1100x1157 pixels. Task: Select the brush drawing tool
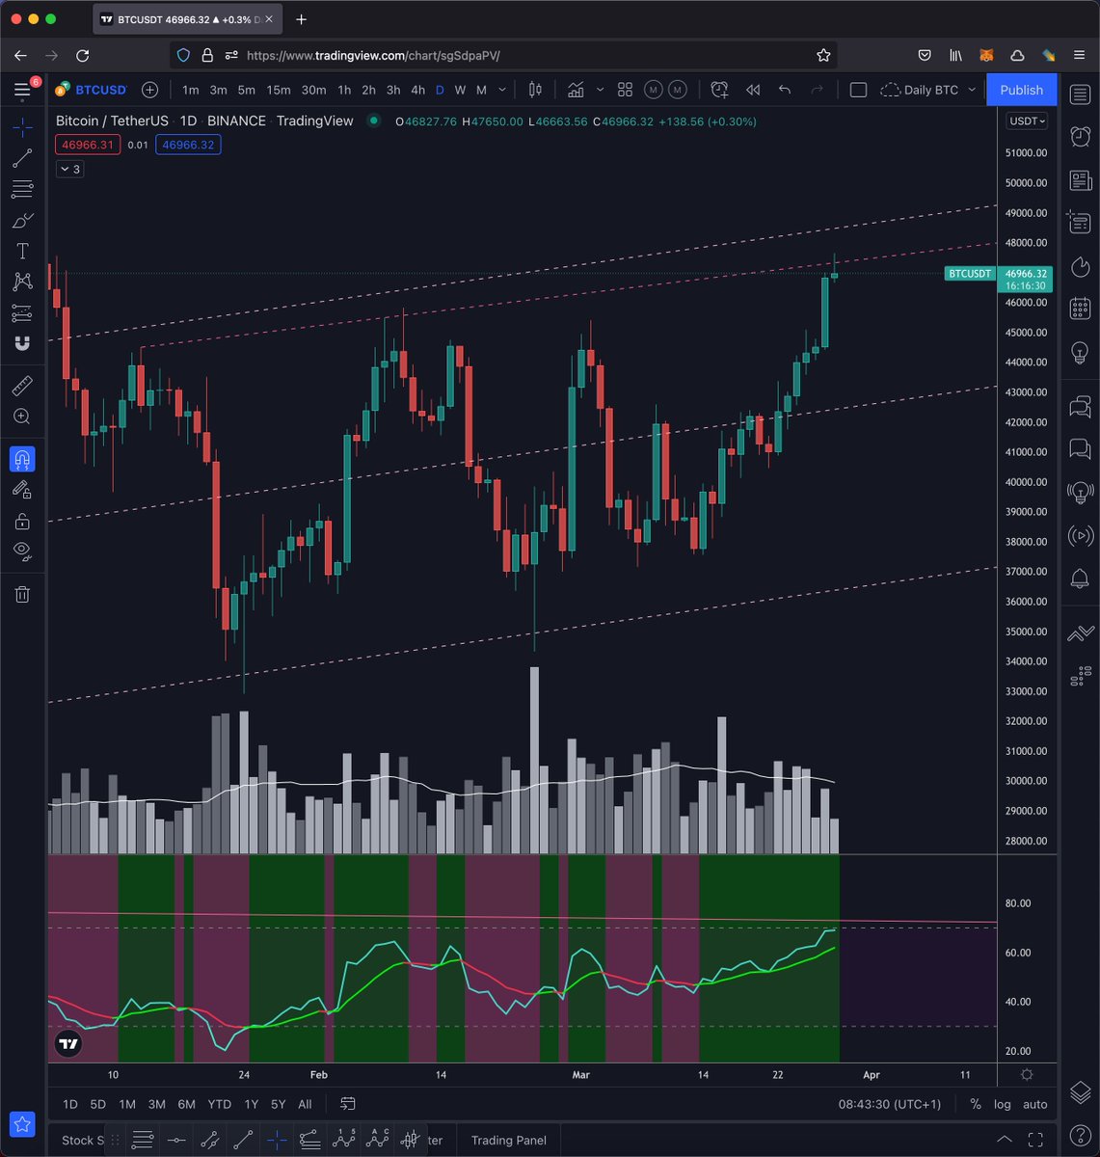22,221
